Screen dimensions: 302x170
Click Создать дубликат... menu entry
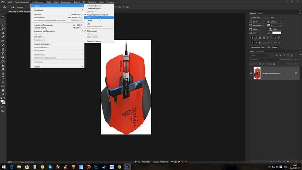pos(58,44)
